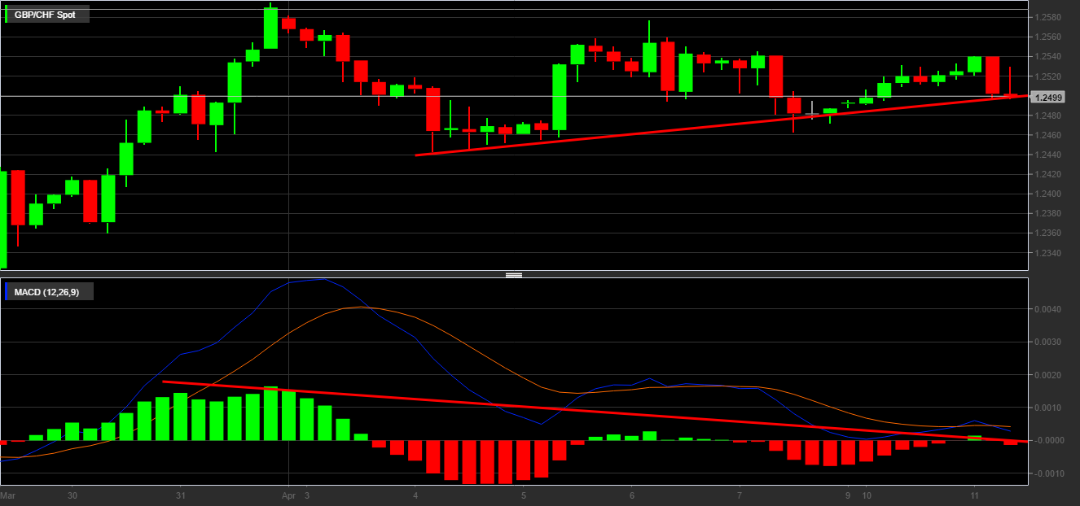Click the 1.2580 price axis label
This screenshot has height=506, width=1080.
[1047, 17]
